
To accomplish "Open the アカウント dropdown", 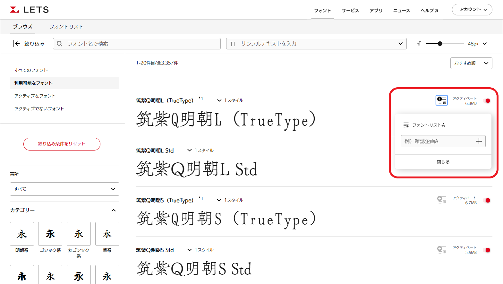I will pos(472,10).
